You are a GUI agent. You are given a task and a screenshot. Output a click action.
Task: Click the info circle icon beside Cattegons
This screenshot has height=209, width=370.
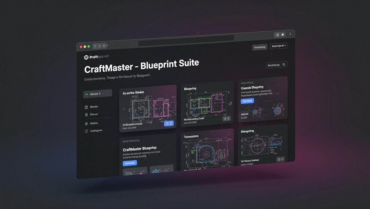[x=86, y=131]
